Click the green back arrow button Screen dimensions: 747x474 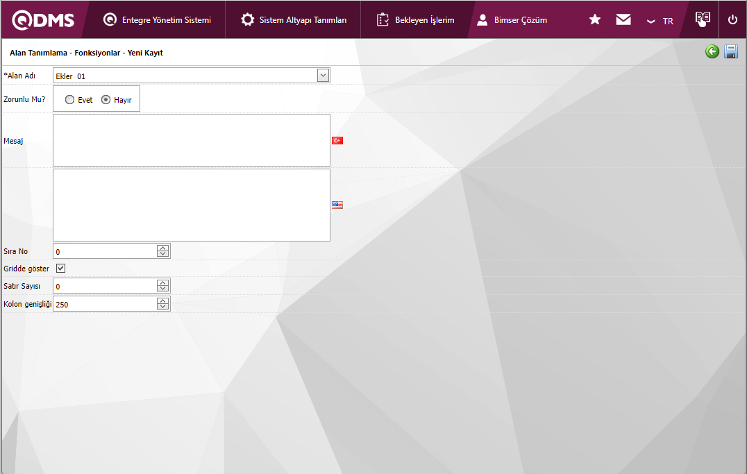712,51
